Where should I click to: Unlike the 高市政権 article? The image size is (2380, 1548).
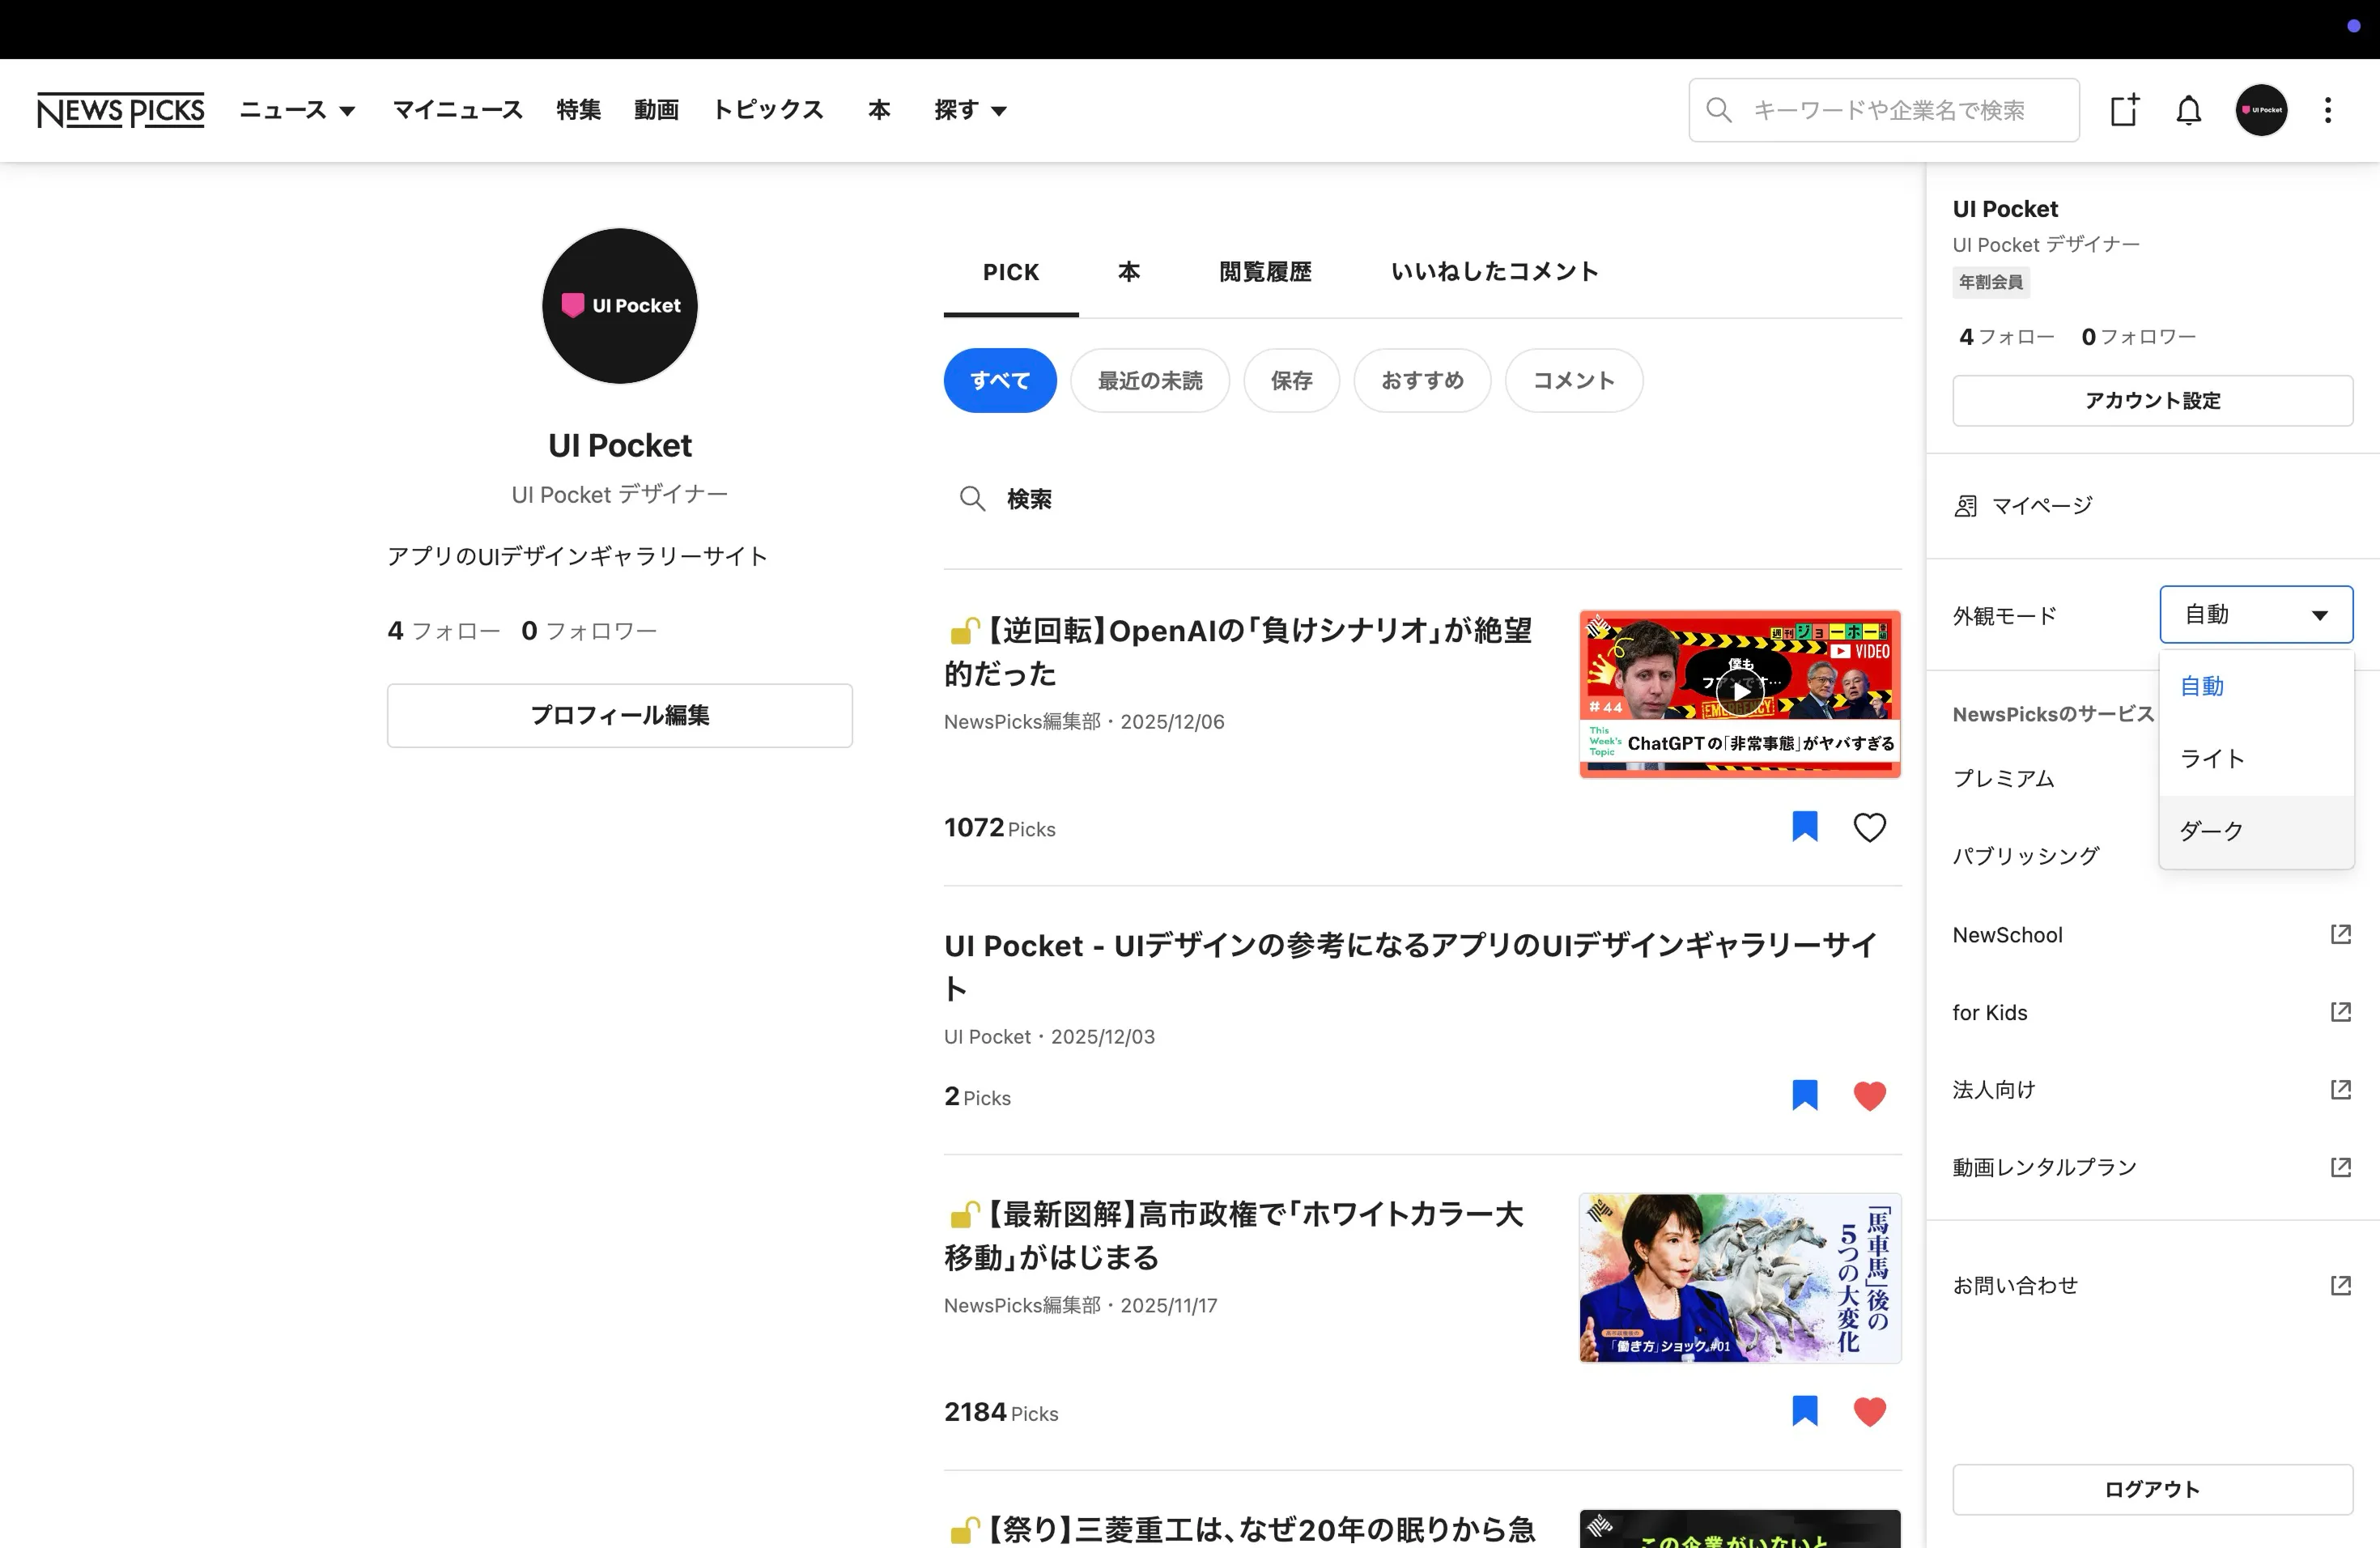1869,1412
